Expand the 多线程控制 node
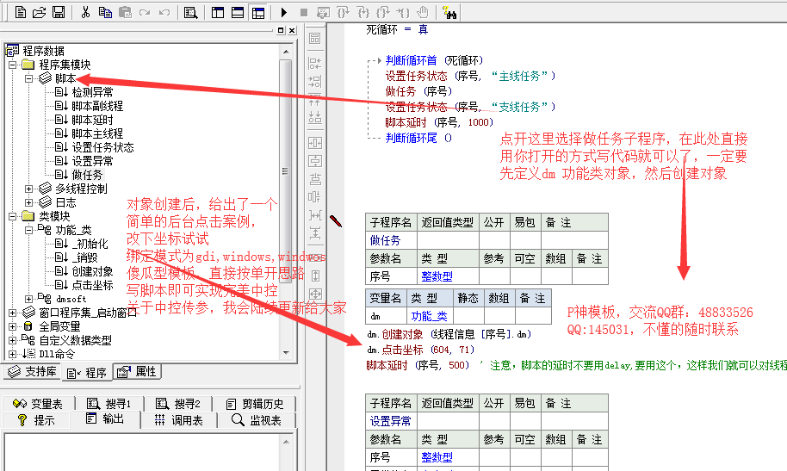Image resolution: width=787 pixels, height=471 pixels. tap(28, 189)
